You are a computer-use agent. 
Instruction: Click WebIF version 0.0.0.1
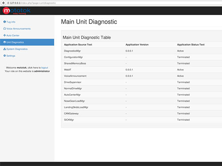tap(129, 70)
